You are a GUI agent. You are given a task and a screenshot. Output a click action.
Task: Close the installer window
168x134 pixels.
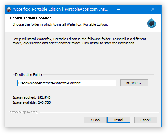coord(153,9)
